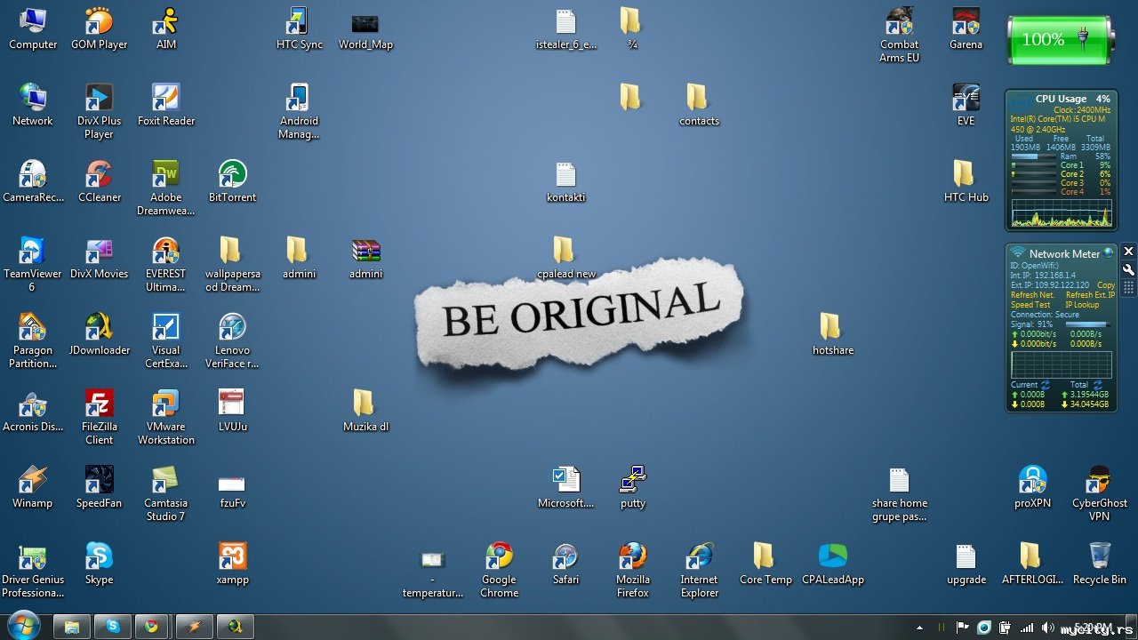Open Network Meter gadget options wrench
The height and width of the screenshot is (640, 1138).
coord(1128,270)
